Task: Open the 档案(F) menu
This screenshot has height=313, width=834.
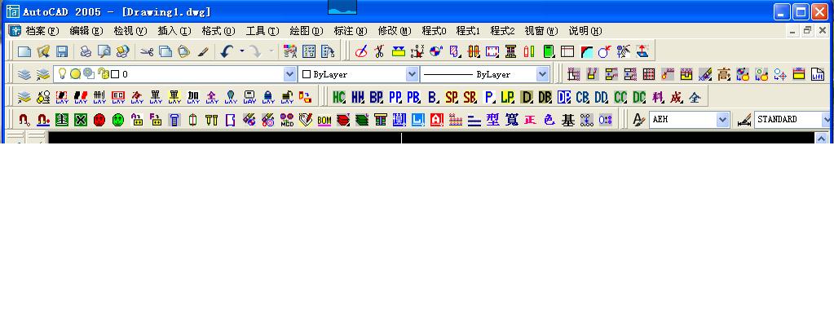Action: (x=42, y=31)
